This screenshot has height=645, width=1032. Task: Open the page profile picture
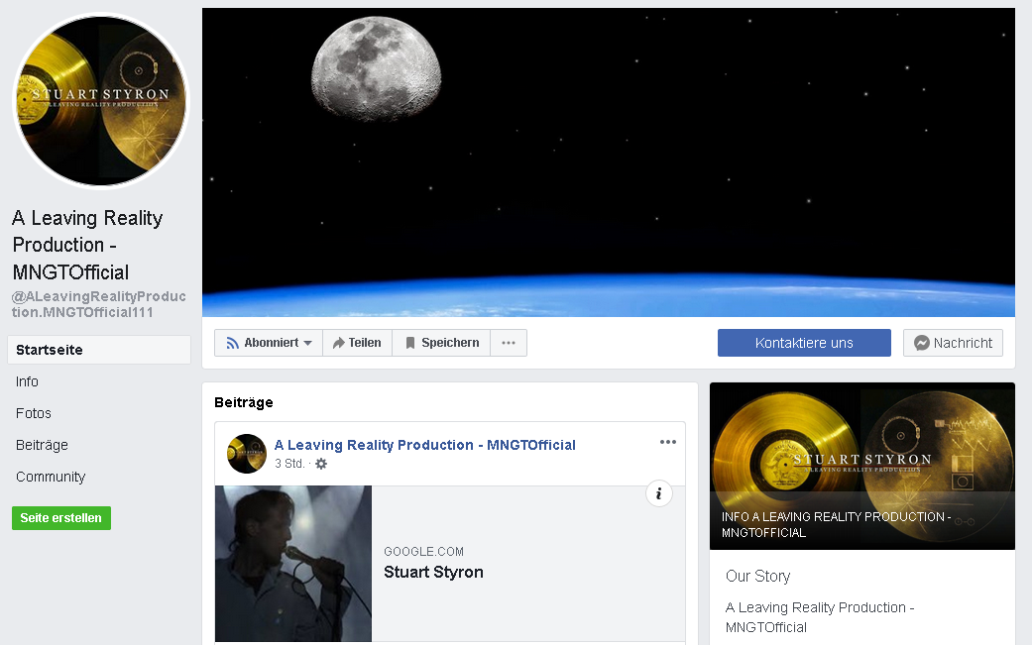pos(101,101)
